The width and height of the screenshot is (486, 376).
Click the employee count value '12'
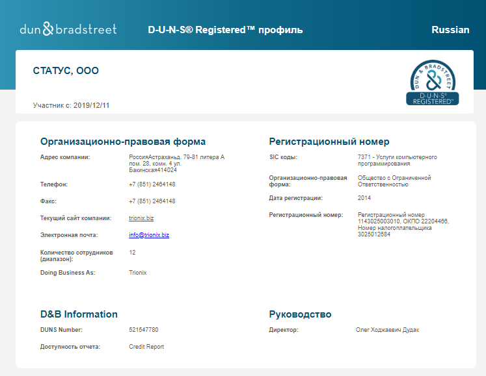click(x=132, y=253)
